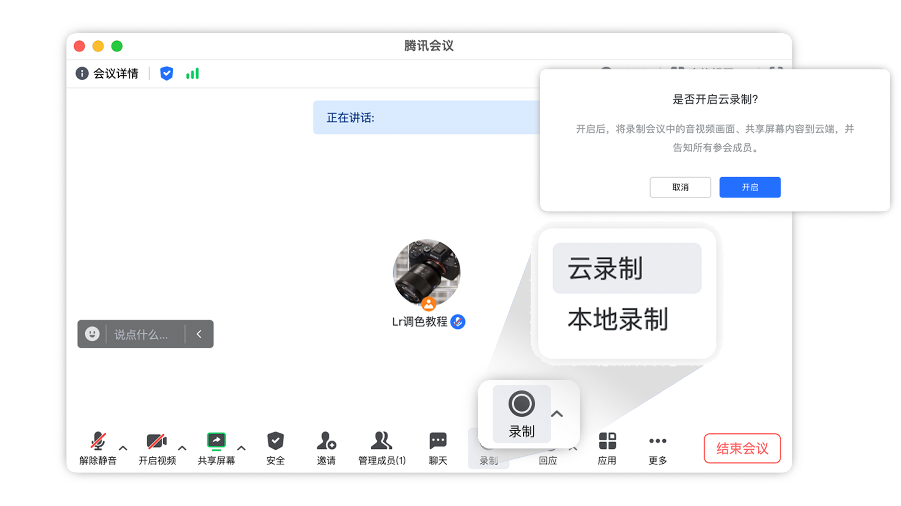Click the yellow minimize window button
Image resolution: width=901 pixels, height=506 pixels.
(x=98, y=46)
